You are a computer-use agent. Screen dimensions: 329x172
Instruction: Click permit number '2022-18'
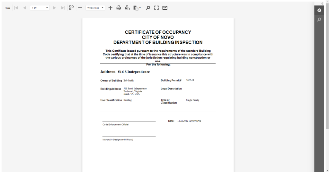[190, 80]
